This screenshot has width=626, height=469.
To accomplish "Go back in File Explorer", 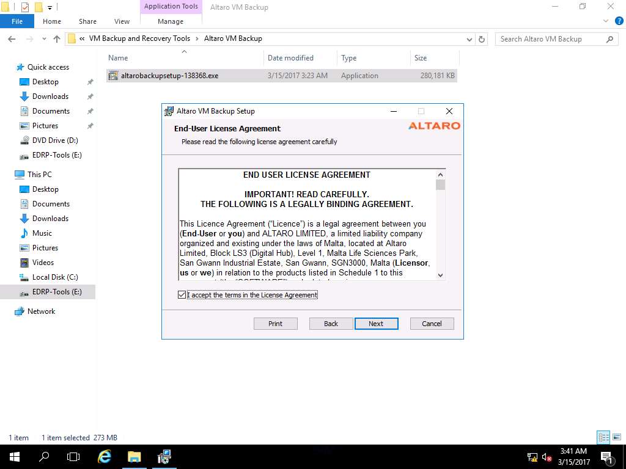I will 12,38.
